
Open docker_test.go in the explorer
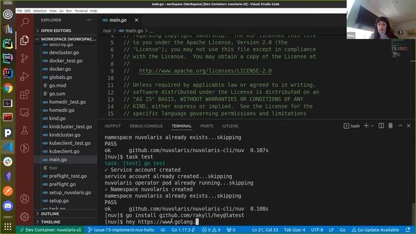click(66, 60)
